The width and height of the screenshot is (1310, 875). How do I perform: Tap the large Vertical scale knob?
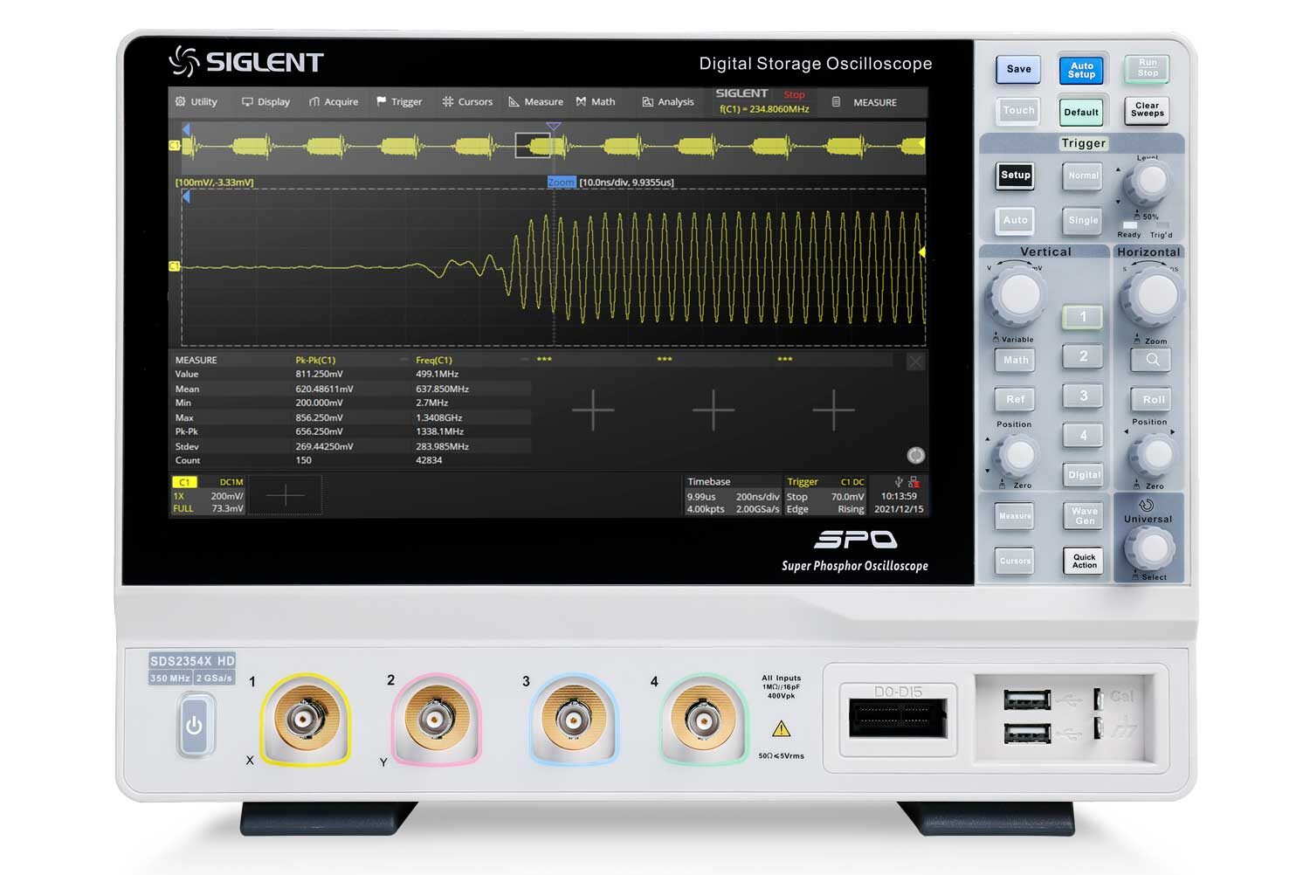pos(1017,295)
